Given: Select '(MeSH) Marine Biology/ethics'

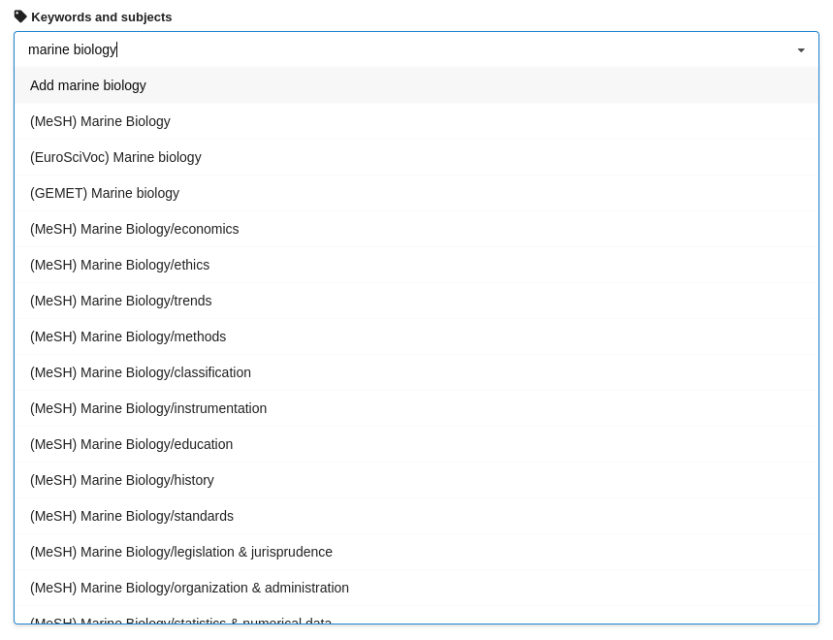Looking at the screenshot, I should tap(417, 265).
